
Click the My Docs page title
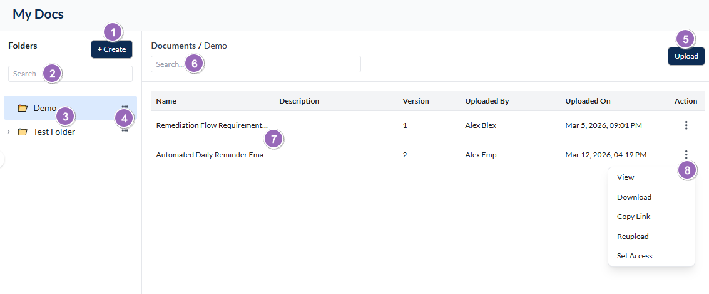pos(38,14)
